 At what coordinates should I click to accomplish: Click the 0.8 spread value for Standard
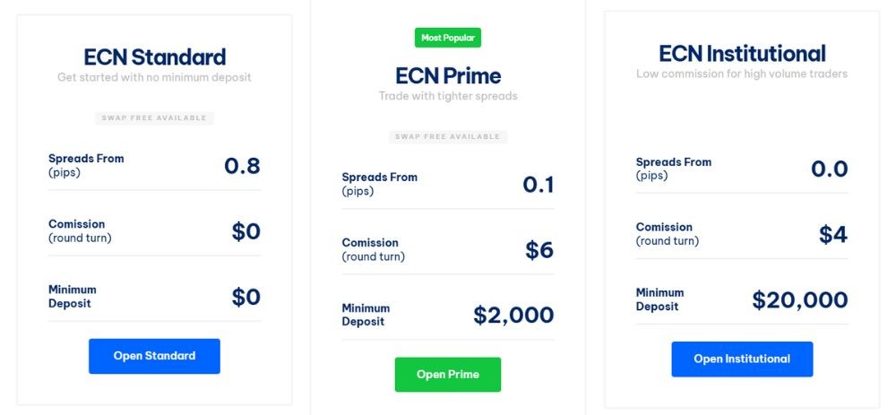pos(242,166)
